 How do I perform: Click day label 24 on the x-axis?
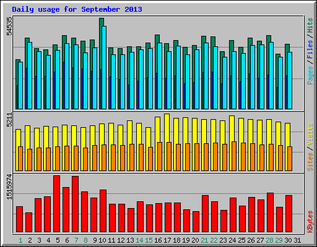point(232,240)
